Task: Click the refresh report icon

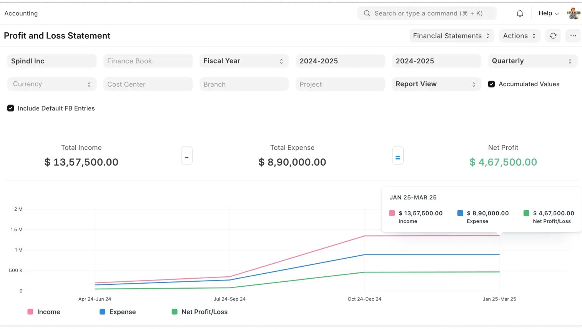Action: [x=553, y=36]
